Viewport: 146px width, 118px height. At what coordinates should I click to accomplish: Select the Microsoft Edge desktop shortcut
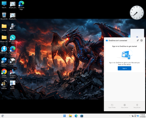click(x=21, y=5)
